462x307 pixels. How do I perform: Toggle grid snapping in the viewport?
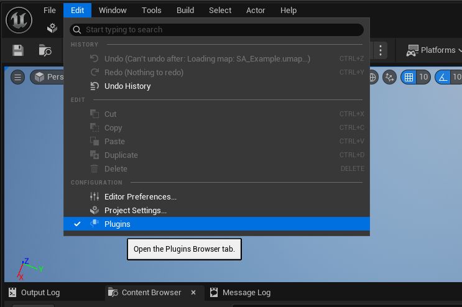tap(409, 77)
